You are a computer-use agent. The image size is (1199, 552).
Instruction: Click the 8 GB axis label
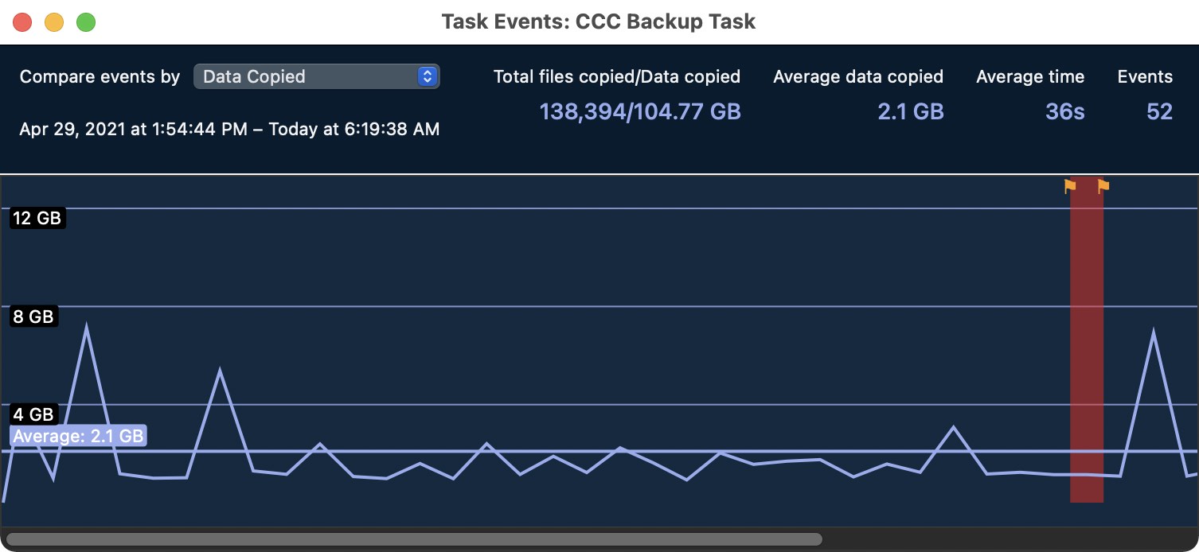pos(33,317)
